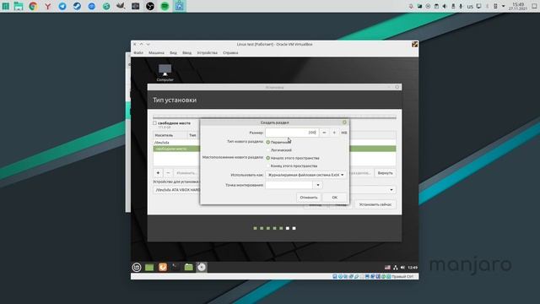Click the US keyboard layout indicator
This screenshot has width=540, height=304.
(470, 7)
